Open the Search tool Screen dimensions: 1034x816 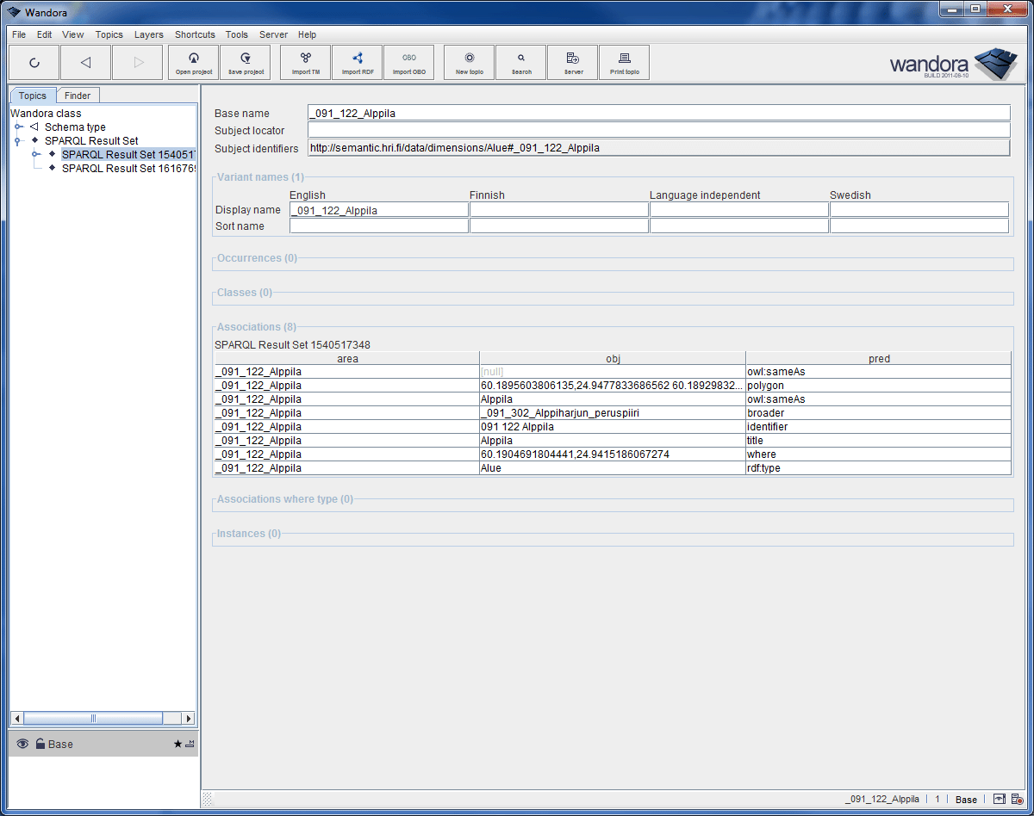520,62
